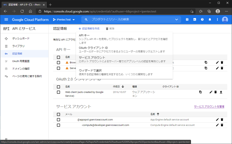Image resolution: width=232 pixels, height=144 pixels.
Task: Open the help question mark icon
Action: 202,19
